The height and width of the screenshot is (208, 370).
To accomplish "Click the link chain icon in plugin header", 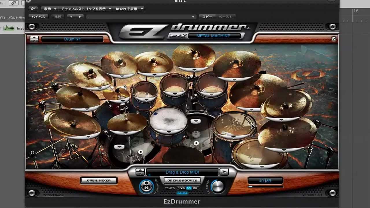I will tap(34, 9).
